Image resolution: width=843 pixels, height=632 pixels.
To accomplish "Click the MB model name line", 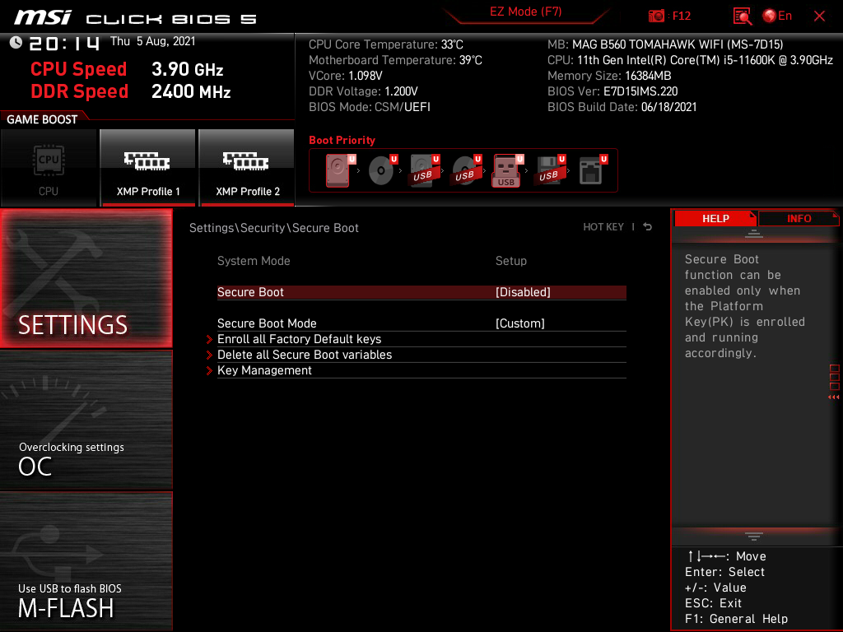I will pyautogui.click(x=665, y=44).
